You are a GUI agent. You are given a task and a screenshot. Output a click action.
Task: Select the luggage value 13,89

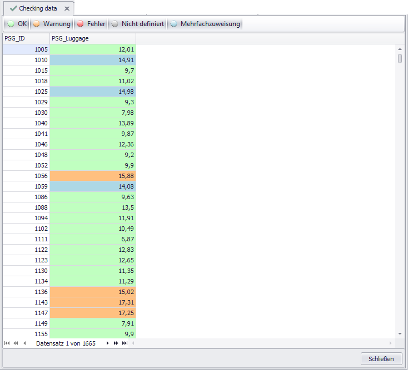coord(93,123)
